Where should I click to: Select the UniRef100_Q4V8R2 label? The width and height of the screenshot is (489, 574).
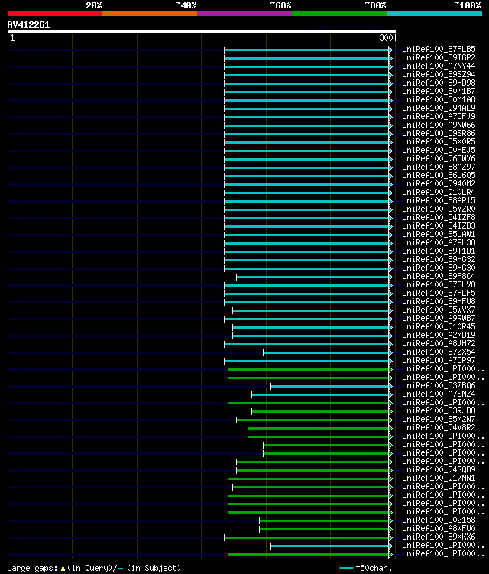coord(439,428)
